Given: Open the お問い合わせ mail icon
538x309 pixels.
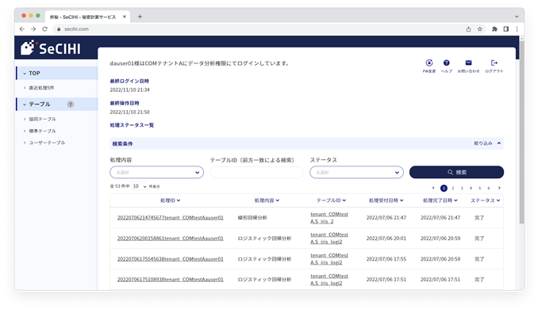Looking at the screenshot, I should (x=468, y=63).
